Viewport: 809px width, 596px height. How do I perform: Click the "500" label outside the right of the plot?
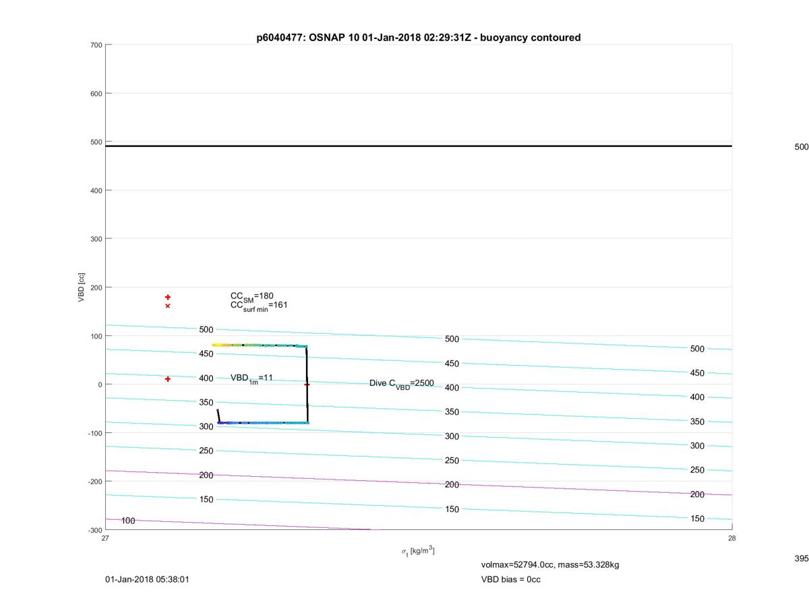coord(802,147)
